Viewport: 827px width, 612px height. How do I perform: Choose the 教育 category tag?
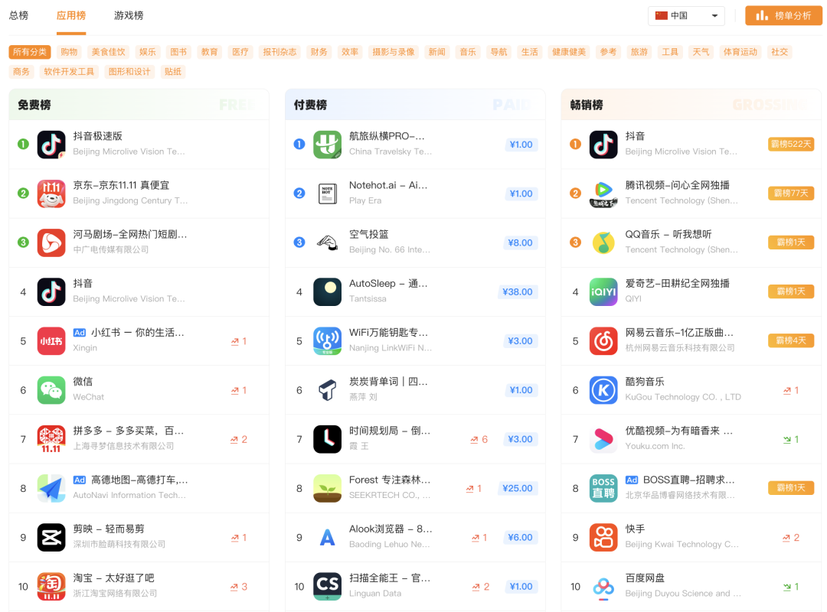(209, 52)
